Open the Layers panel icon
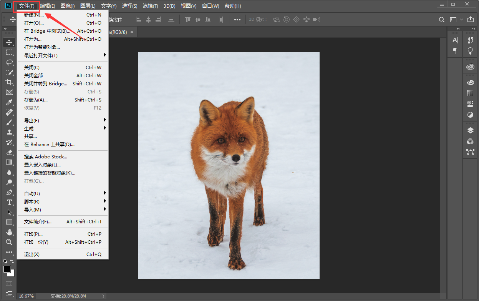The image size is (479, 301). coord(470,131)
